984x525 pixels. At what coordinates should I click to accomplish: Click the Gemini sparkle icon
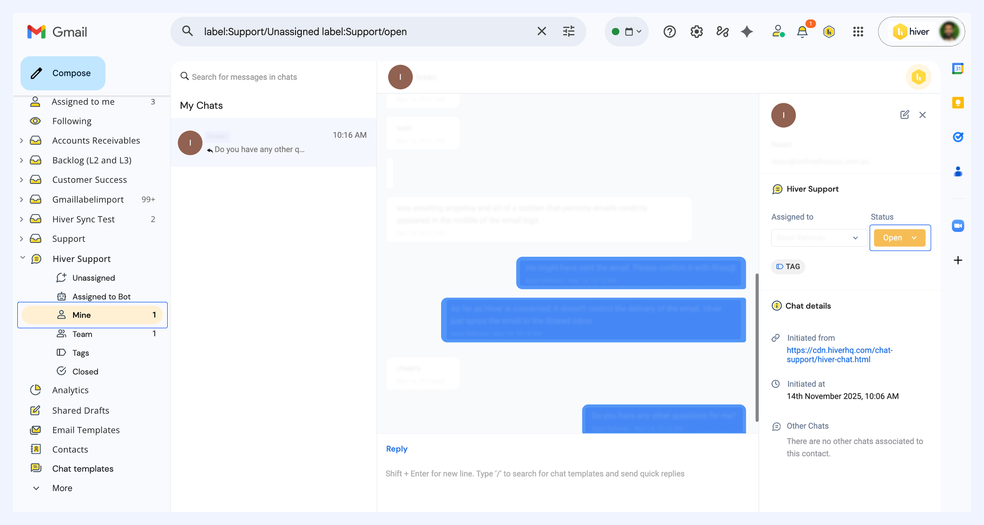747,32
